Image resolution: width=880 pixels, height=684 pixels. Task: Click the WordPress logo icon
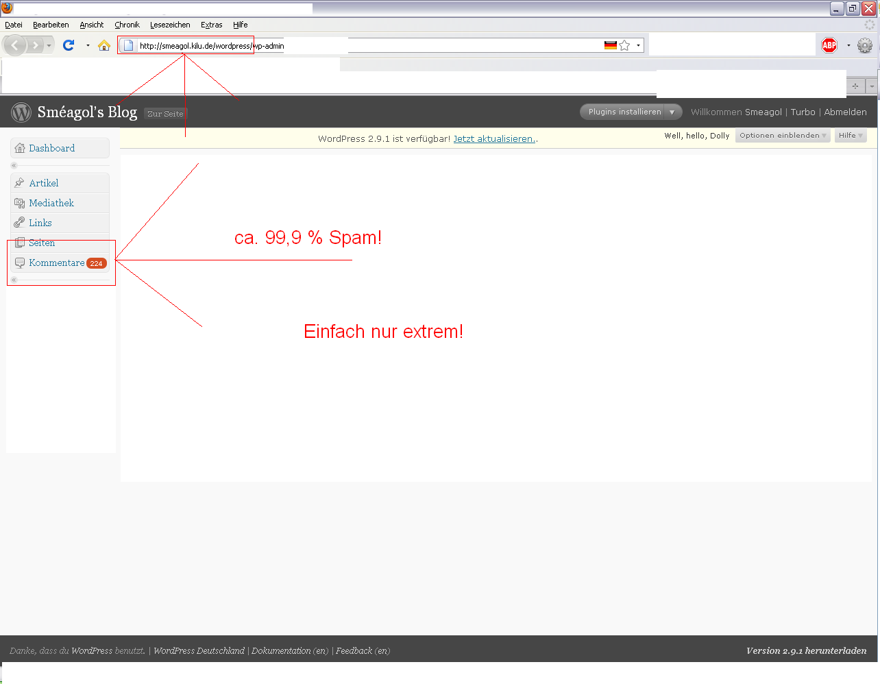[21, 112]
